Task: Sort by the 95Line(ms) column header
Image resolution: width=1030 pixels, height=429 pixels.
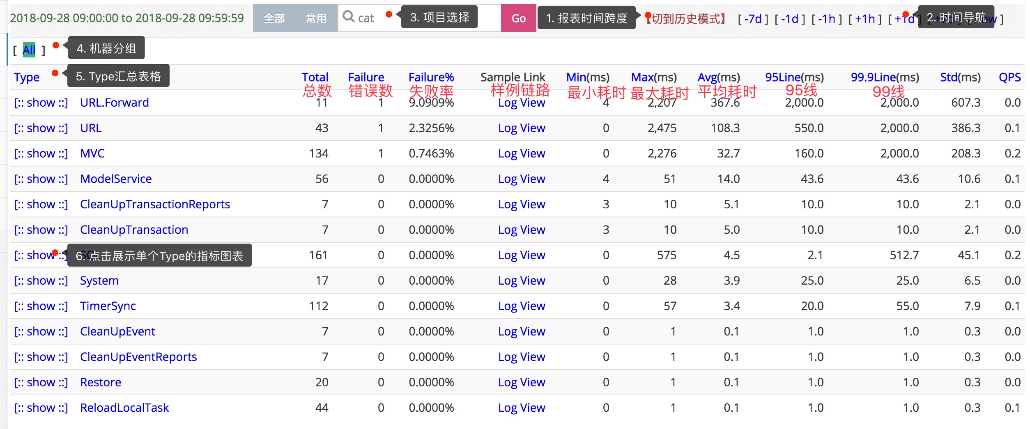Action: coord(794,77)
